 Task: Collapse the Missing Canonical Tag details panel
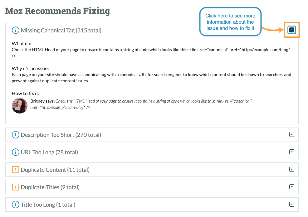tap(291, 30)
